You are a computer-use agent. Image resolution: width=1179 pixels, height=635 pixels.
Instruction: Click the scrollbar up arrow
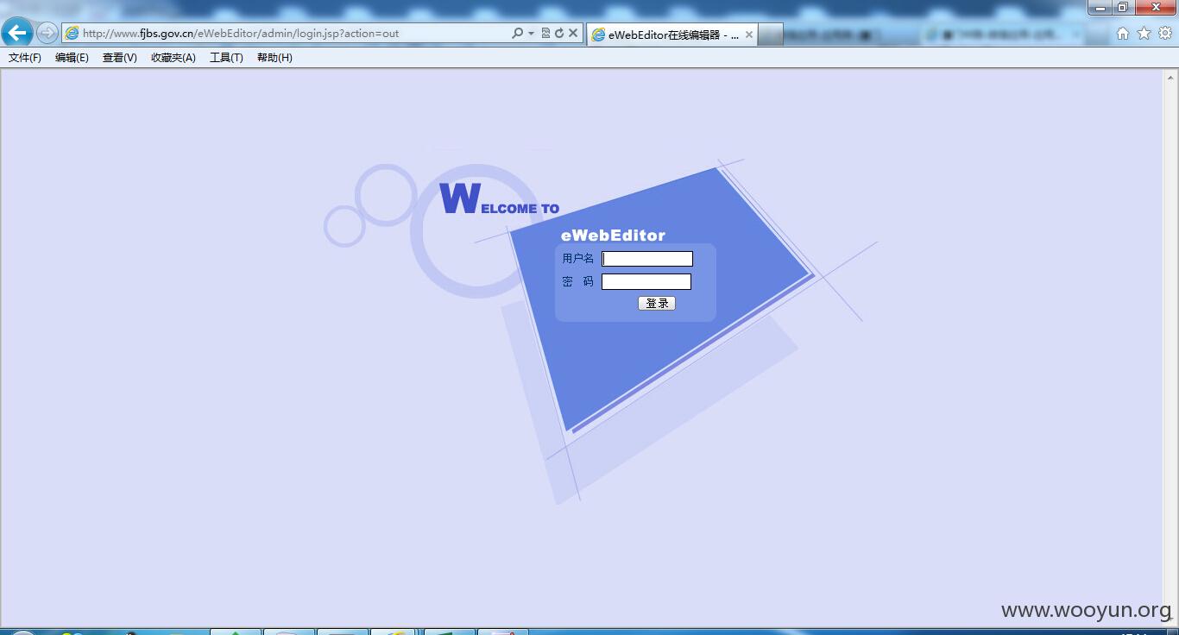pyautogui.click(x=1171, y=76)
